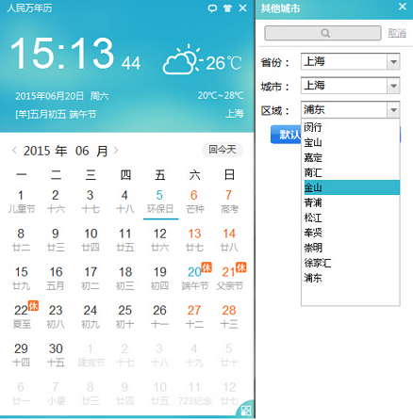Image resolution: width=413 pixels, height=420 pixels.
Task: Open the feedback speech bubble icon
Action: click(x=212, y=8)
